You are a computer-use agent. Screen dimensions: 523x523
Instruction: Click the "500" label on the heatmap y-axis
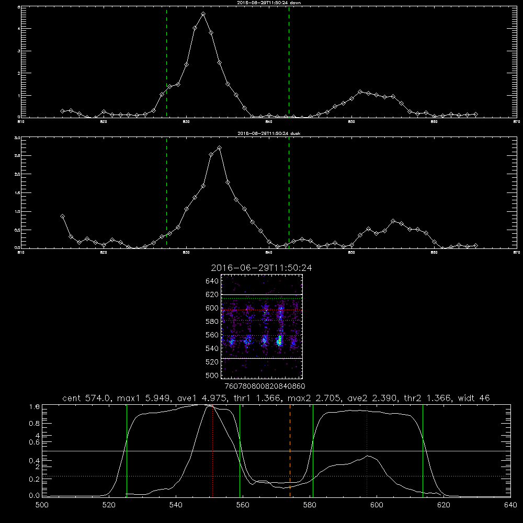212,375
